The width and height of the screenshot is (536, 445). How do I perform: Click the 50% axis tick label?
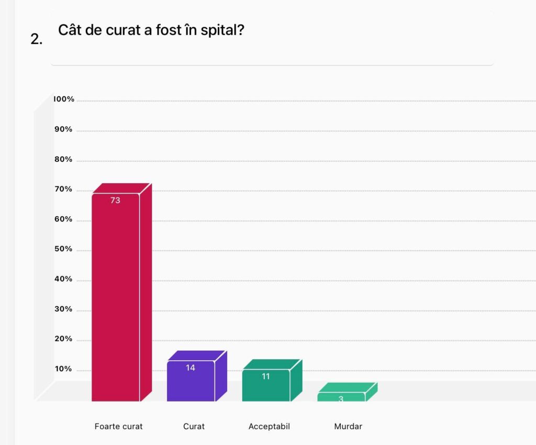[x=63, y=249]
